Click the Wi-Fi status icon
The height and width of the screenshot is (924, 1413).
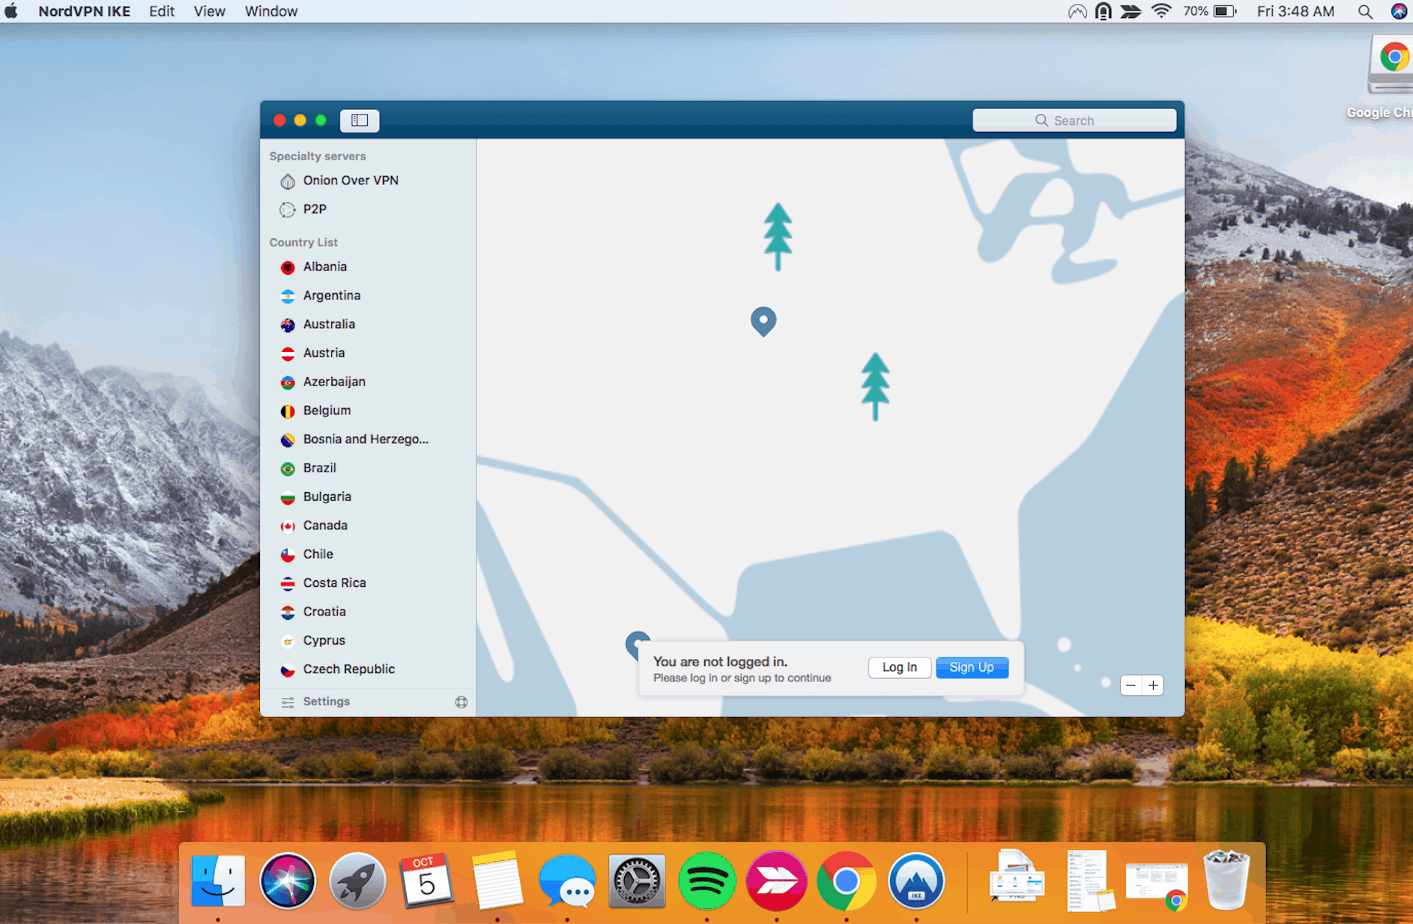click(1161, 11)
